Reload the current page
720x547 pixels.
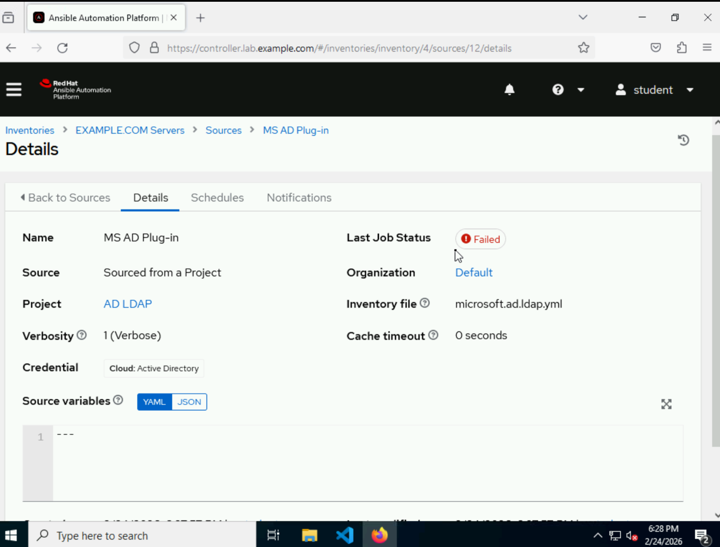(63, 48)
